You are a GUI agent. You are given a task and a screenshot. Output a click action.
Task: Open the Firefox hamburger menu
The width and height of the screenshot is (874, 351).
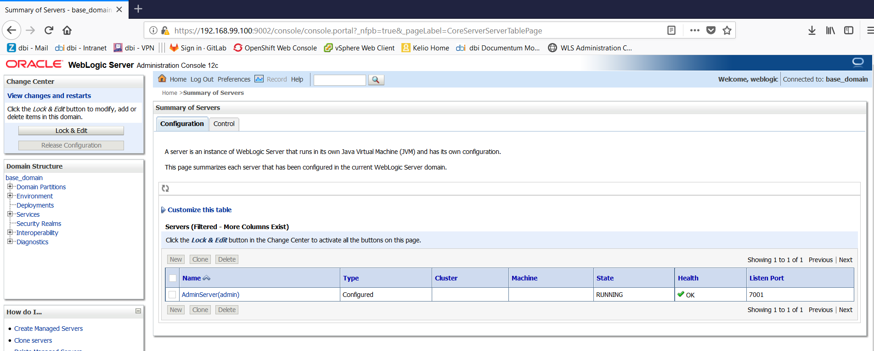click(870, 30)
